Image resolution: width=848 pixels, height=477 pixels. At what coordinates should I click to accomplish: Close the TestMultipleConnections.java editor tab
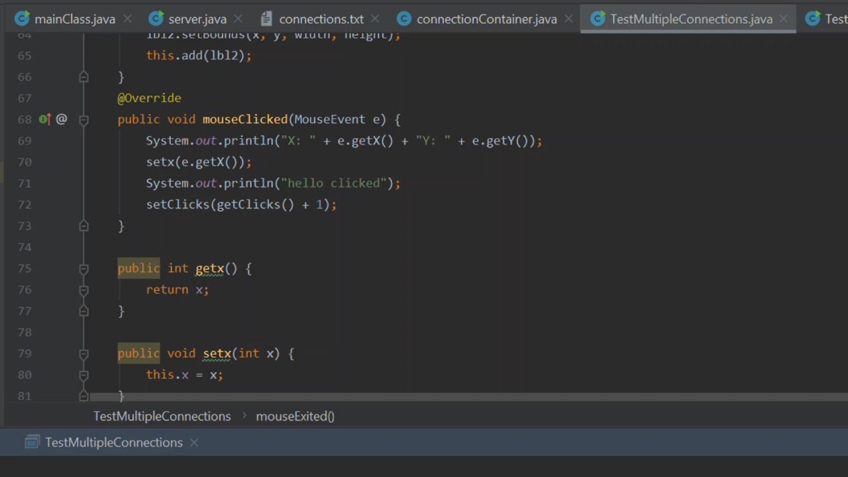pyautogui.click(x=785, y=19)
